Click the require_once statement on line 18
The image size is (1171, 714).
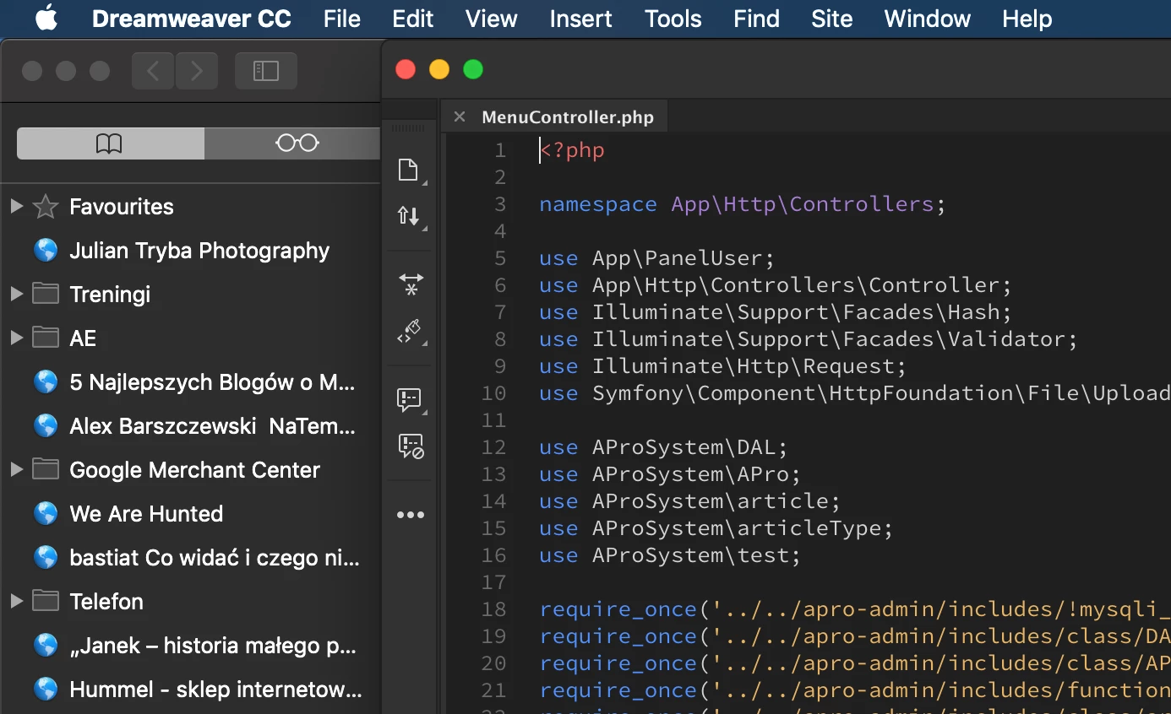pyautogui.click(x=854, y=609)
